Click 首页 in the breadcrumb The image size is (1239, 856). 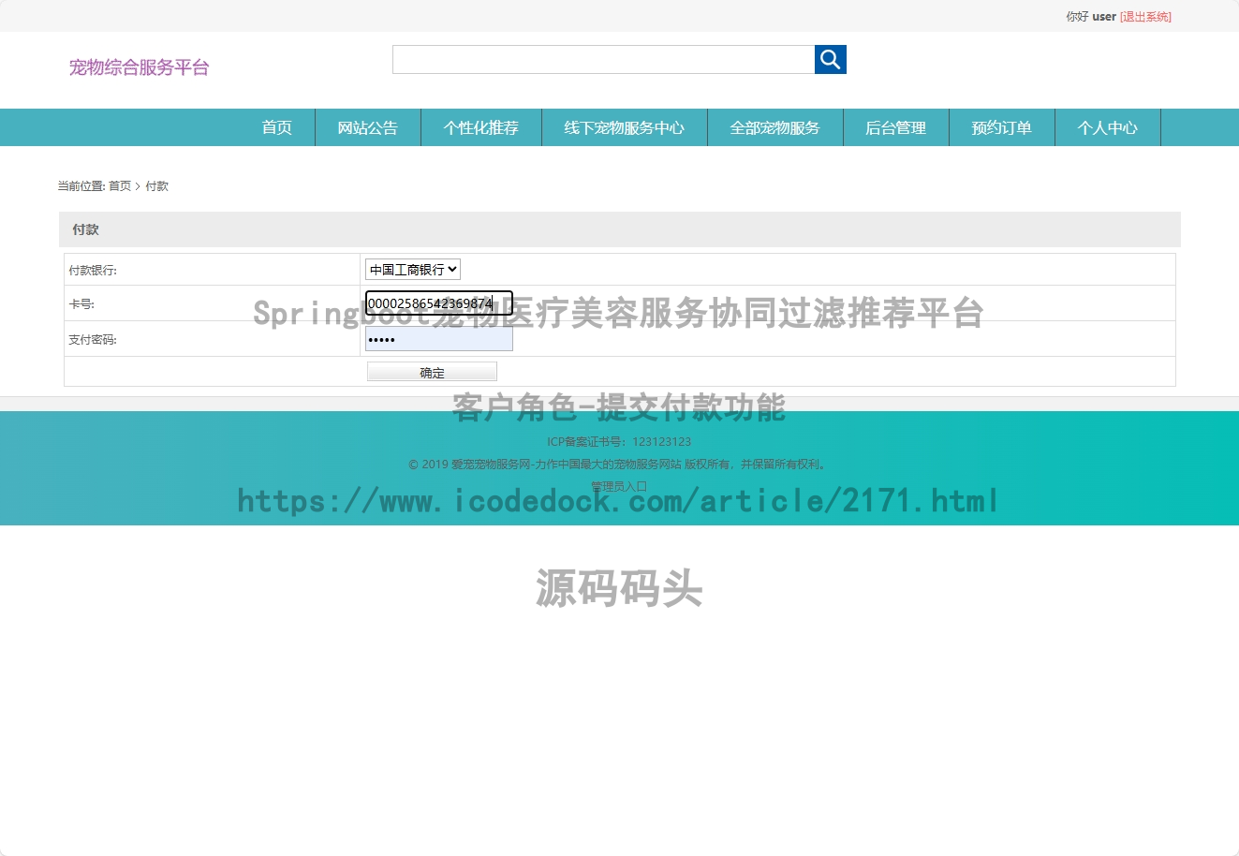[x=120, y=186]
